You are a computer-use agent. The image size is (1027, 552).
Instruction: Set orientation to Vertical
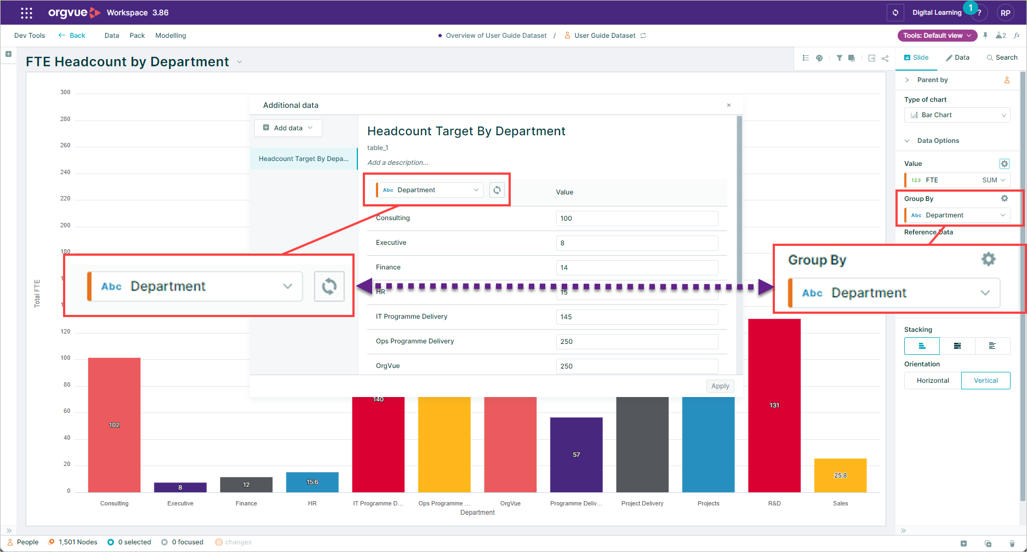pyautogui.click(x=985, y=381)
